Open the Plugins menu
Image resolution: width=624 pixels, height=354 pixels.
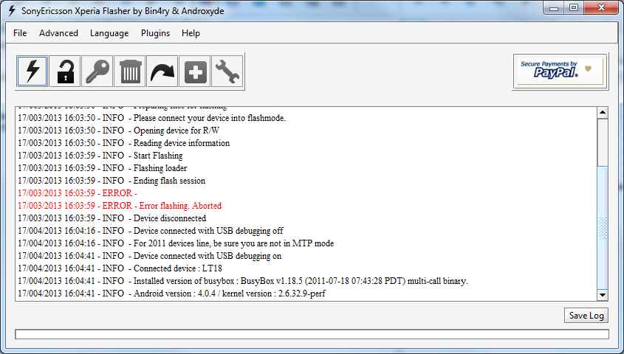(155, 33)
